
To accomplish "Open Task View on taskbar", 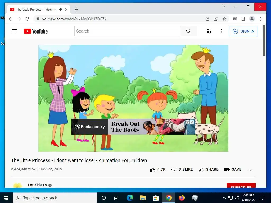I will pyautogui.click(x=116, y=198).
